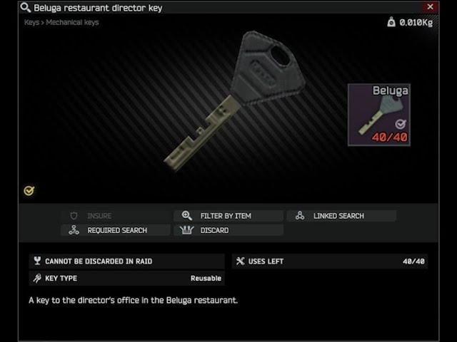
Task: Click the Cannot Be Discarded trophy icon
Action: pyautogui.click(x=37, y=261)
